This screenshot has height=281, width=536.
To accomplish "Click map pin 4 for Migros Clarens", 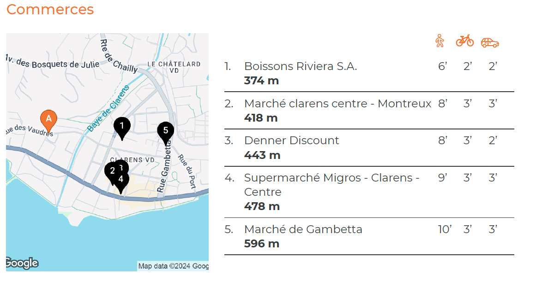I will coord(120,179).
